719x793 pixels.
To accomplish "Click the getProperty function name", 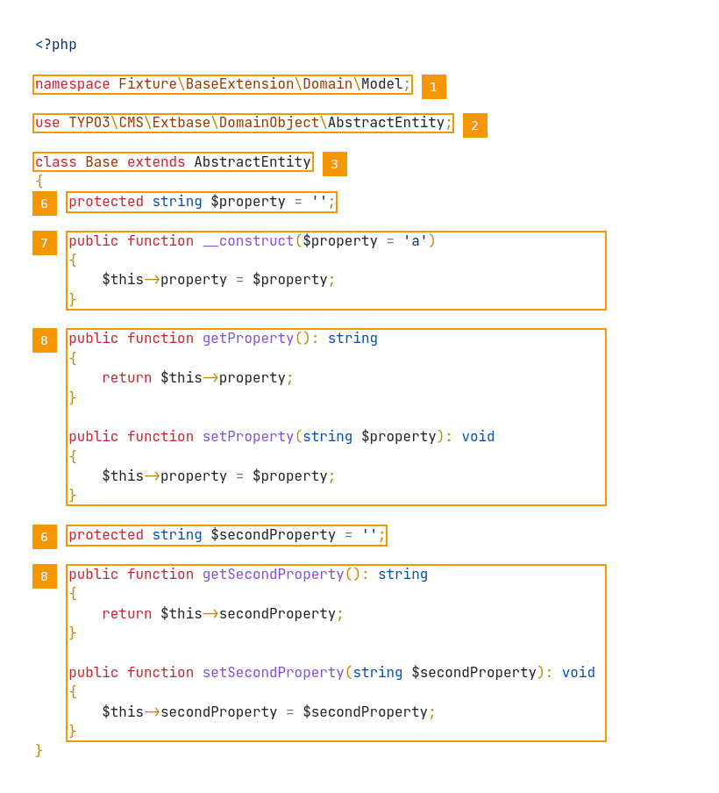I will [x=248, y=339].
